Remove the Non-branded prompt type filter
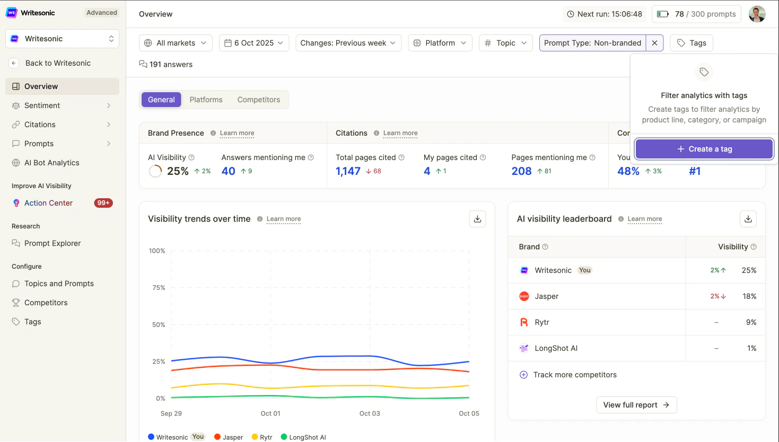 (x=654, y=43)
